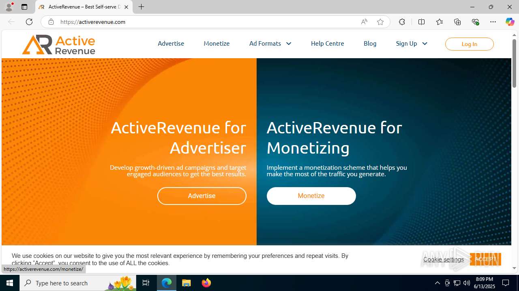Click the orange Advertise button
Image resolution: width=519 pixels, height=291 pixels.
(x=202, y=196)
